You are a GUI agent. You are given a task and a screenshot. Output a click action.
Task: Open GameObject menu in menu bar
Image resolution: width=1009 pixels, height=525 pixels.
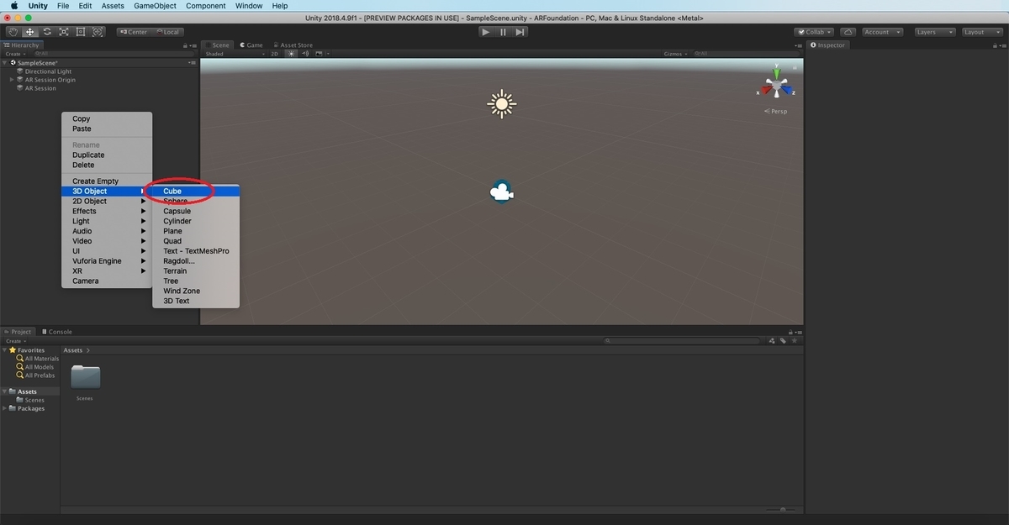pos(156,6)
